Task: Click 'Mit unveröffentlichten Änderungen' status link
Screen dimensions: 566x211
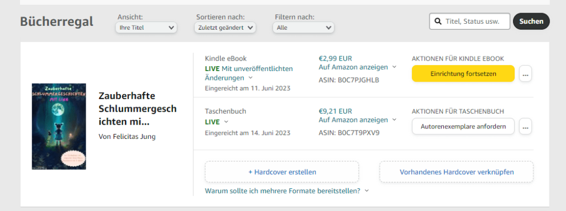Action: coord(249,73)
